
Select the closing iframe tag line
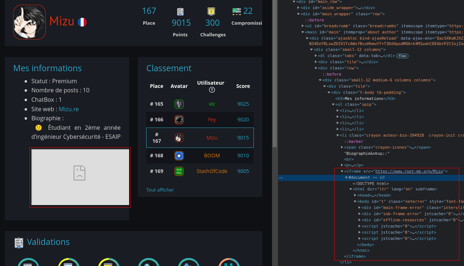(x=355, y=256)
